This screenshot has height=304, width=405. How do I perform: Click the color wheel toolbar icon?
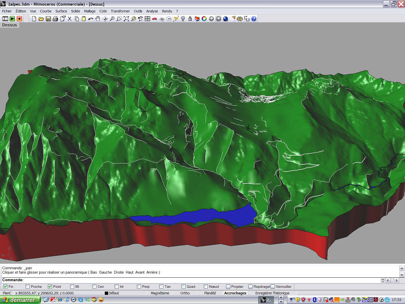pyautogui.click(x=204, y=19)
